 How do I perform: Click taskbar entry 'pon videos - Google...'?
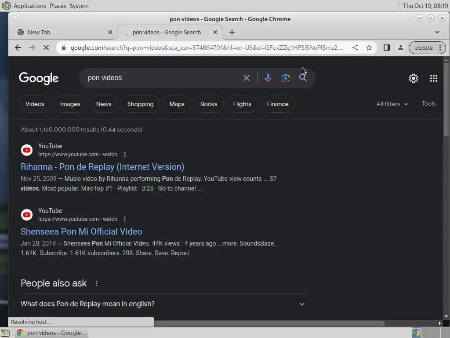[52, 333]
